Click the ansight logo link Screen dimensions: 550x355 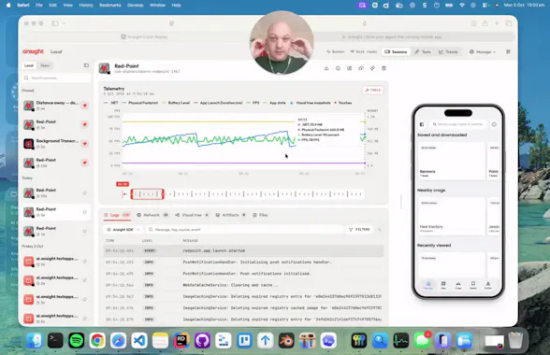point(33,51)
